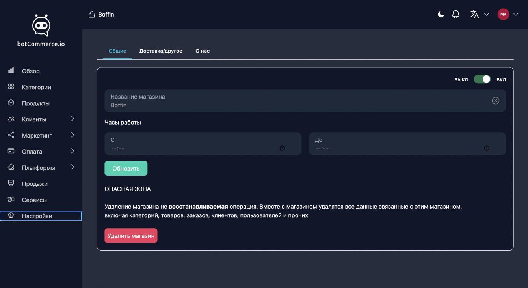528x288 pixels.
Task: Click the botCommerce robot logo
Action: coord(41,26)
